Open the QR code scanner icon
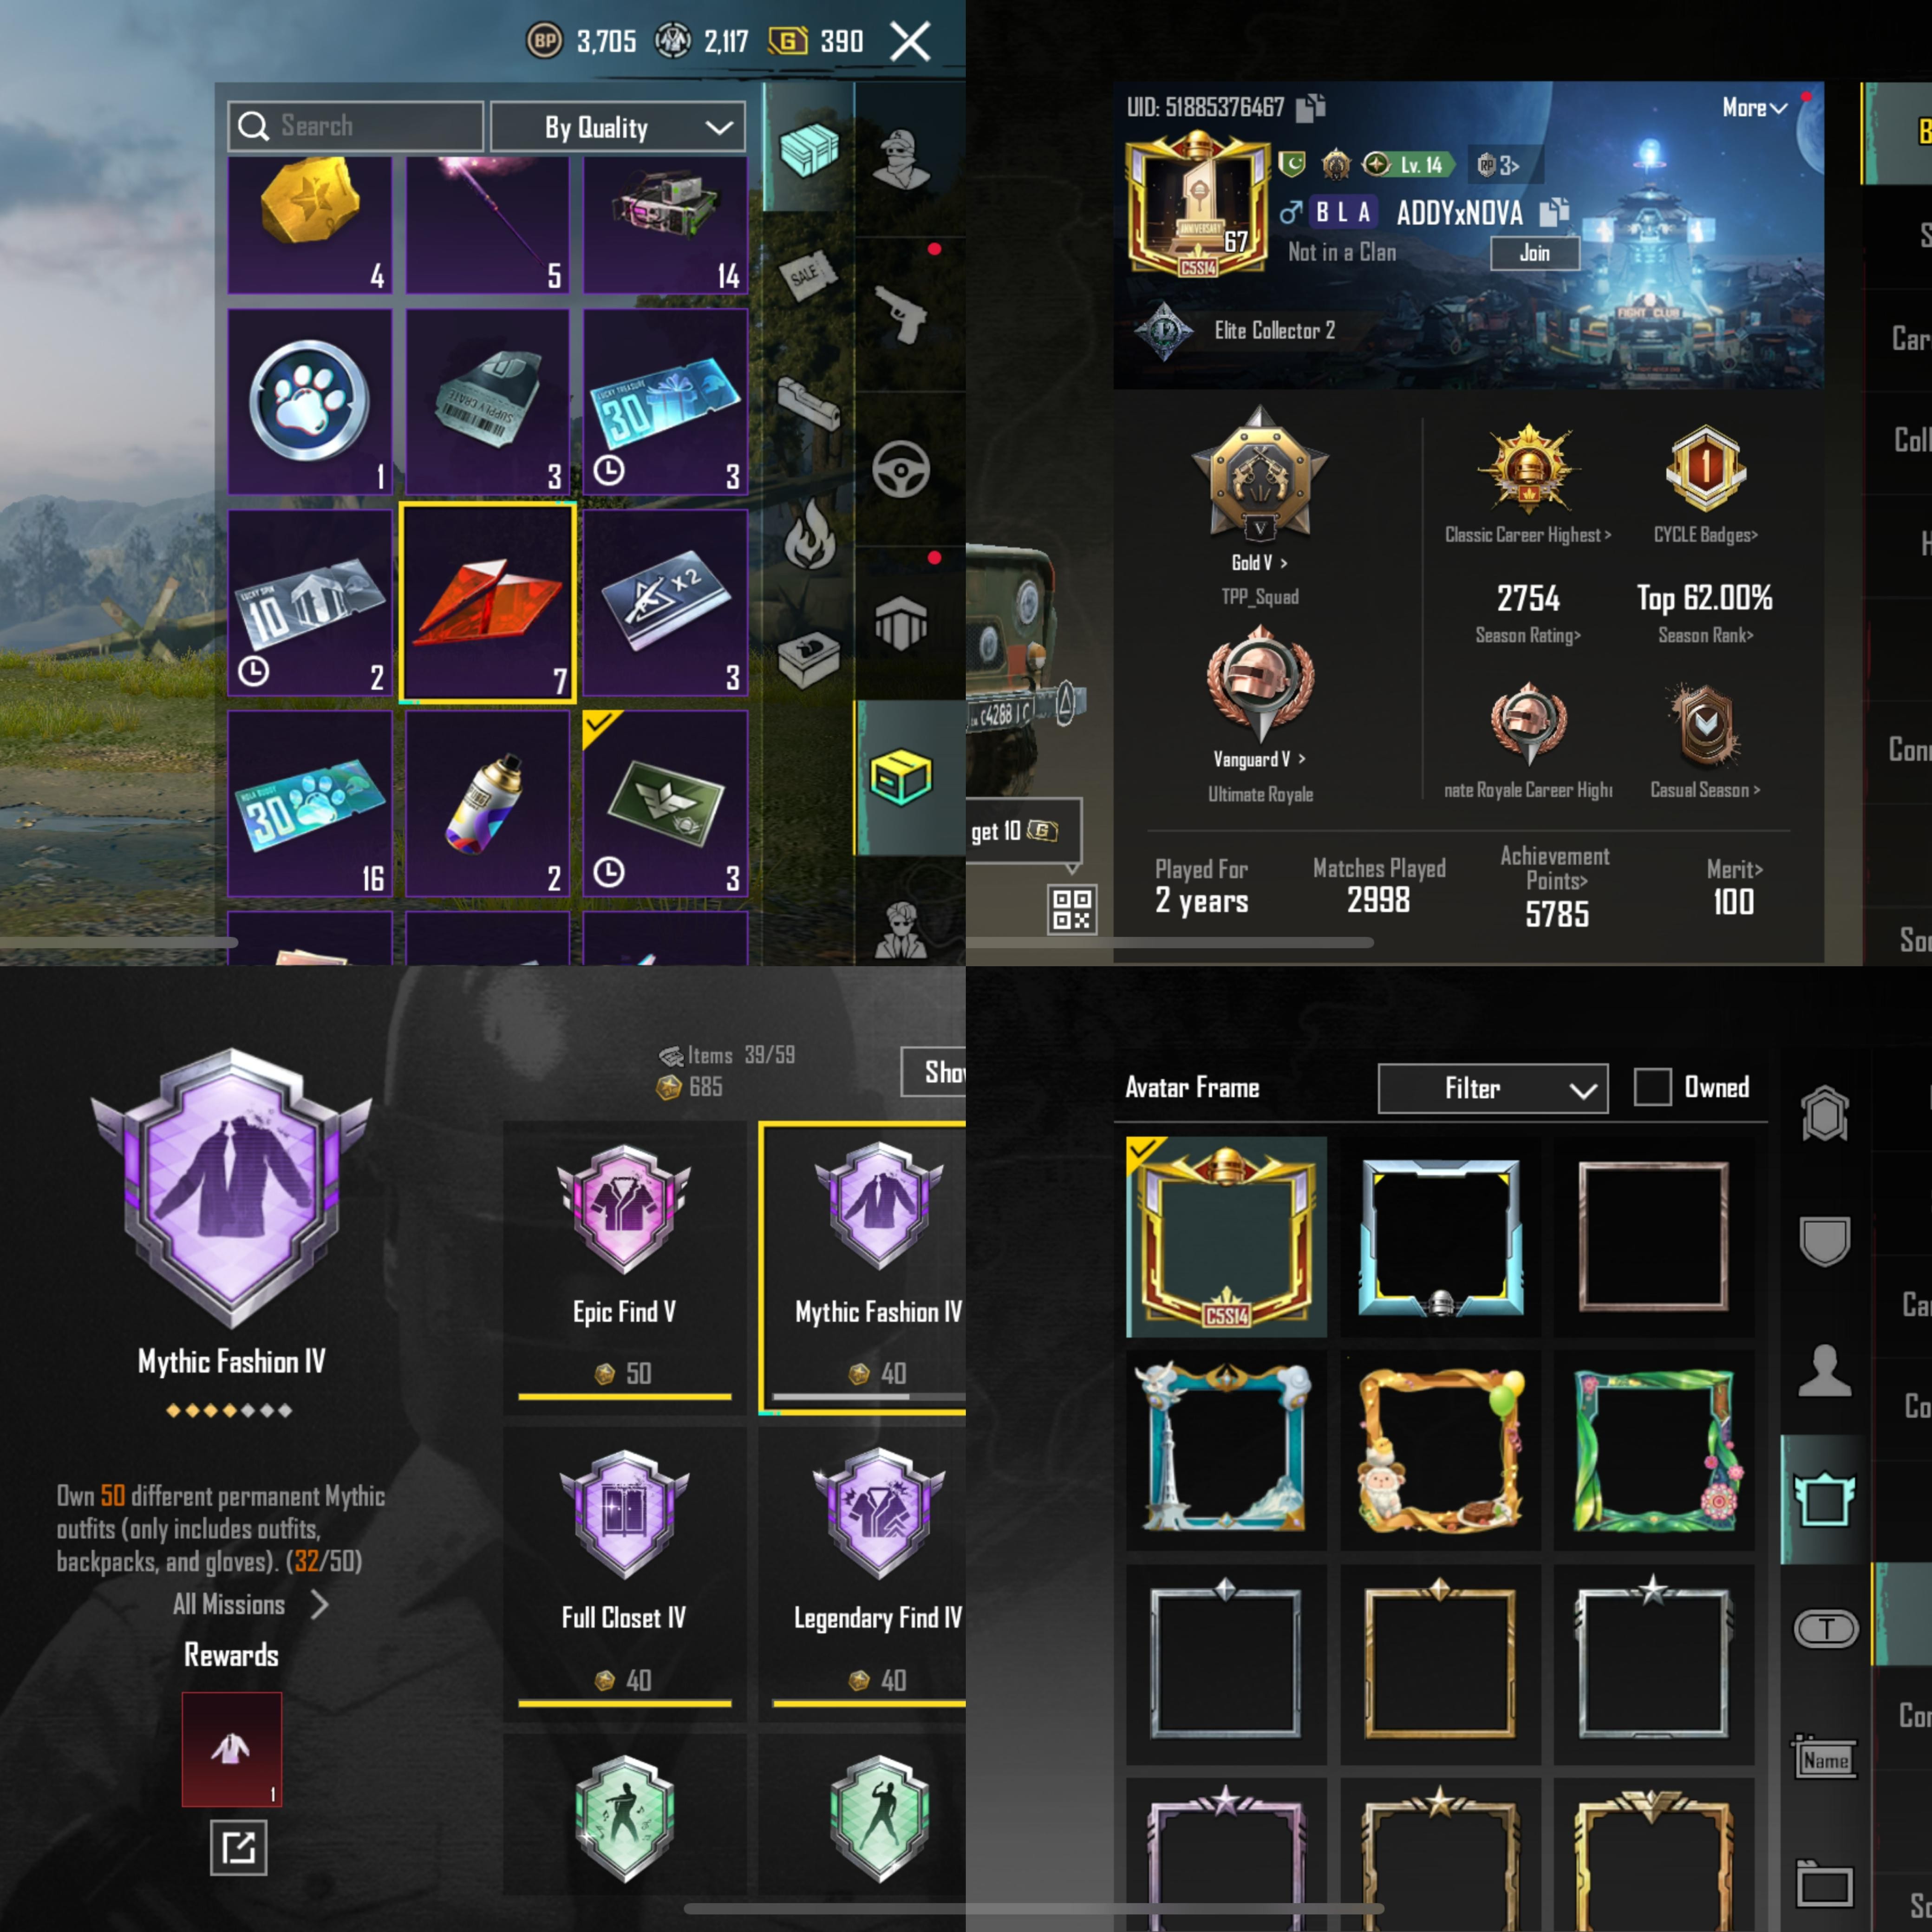 click(1072, 910)
